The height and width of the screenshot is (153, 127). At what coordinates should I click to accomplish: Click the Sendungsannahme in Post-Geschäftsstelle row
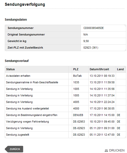click(65, 82)
